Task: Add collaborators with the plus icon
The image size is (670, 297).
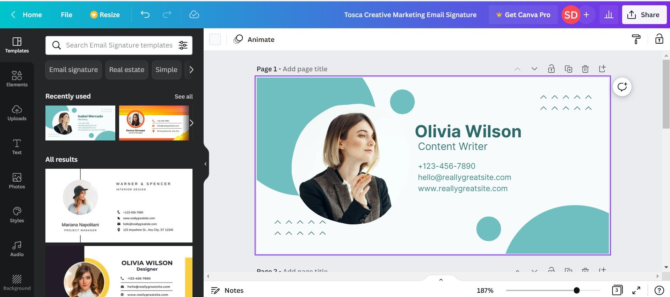Action: coord(587,15)
